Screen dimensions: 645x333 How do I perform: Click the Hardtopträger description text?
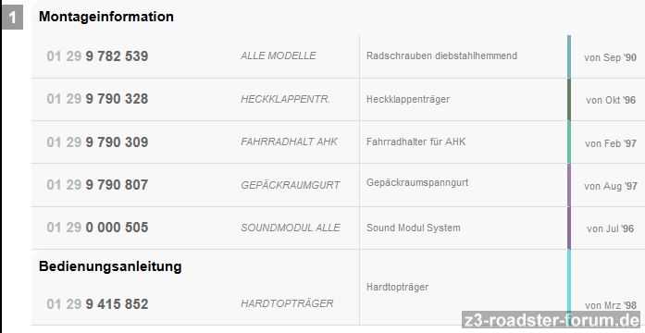click(x=397, y=287)
